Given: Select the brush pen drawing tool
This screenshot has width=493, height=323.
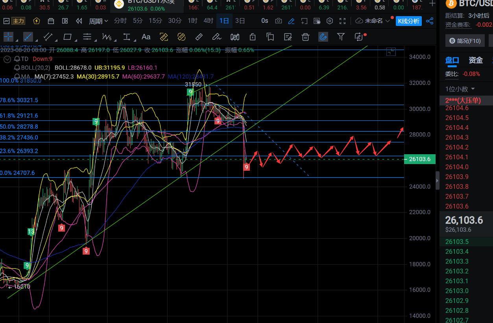Looking at the screenshot, I should (x=216, y=37).
